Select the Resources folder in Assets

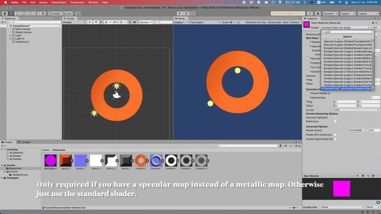[14, 168]
